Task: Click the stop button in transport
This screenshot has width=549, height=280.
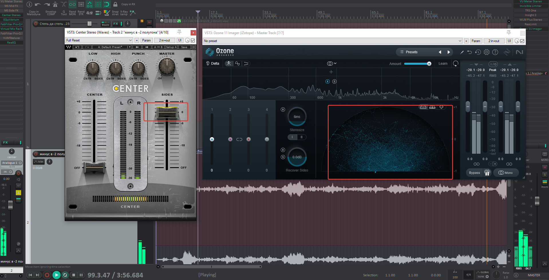Action: point(74,275)
